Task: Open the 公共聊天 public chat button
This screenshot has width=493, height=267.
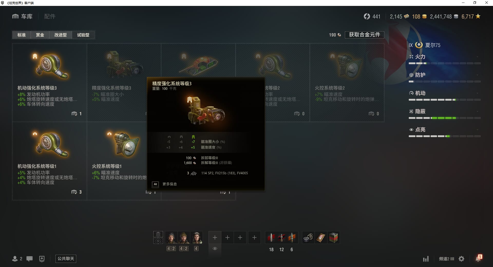Action: coord(66,259)
